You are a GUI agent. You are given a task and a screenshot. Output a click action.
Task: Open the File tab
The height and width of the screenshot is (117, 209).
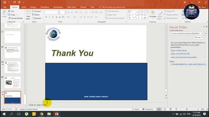[x=5, y=7]
